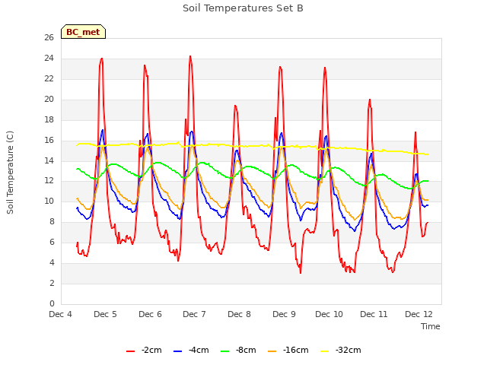Click the green -8cm legend swatch
Image resolution: width=487 pixels, height=365 pixels.
(224, 351)
